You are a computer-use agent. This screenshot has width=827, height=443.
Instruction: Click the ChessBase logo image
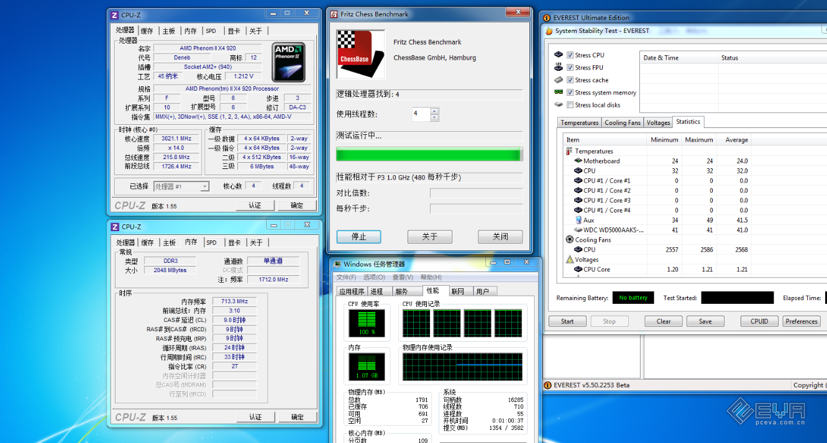point(360,54)
